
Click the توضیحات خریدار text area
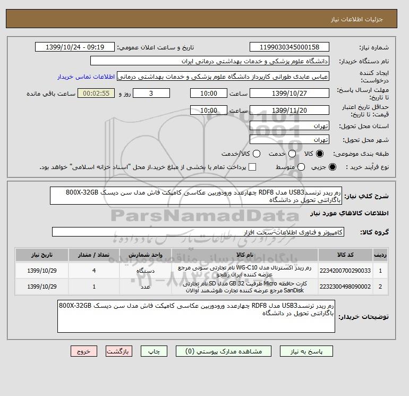coord(196,316)
